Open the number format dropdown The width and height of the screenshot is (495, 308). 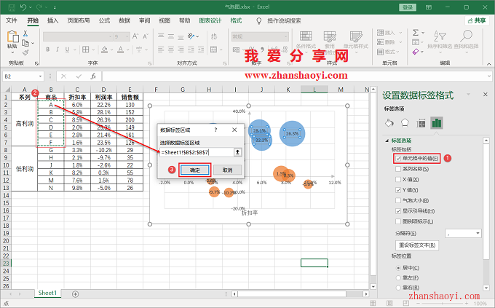[285, 36]
